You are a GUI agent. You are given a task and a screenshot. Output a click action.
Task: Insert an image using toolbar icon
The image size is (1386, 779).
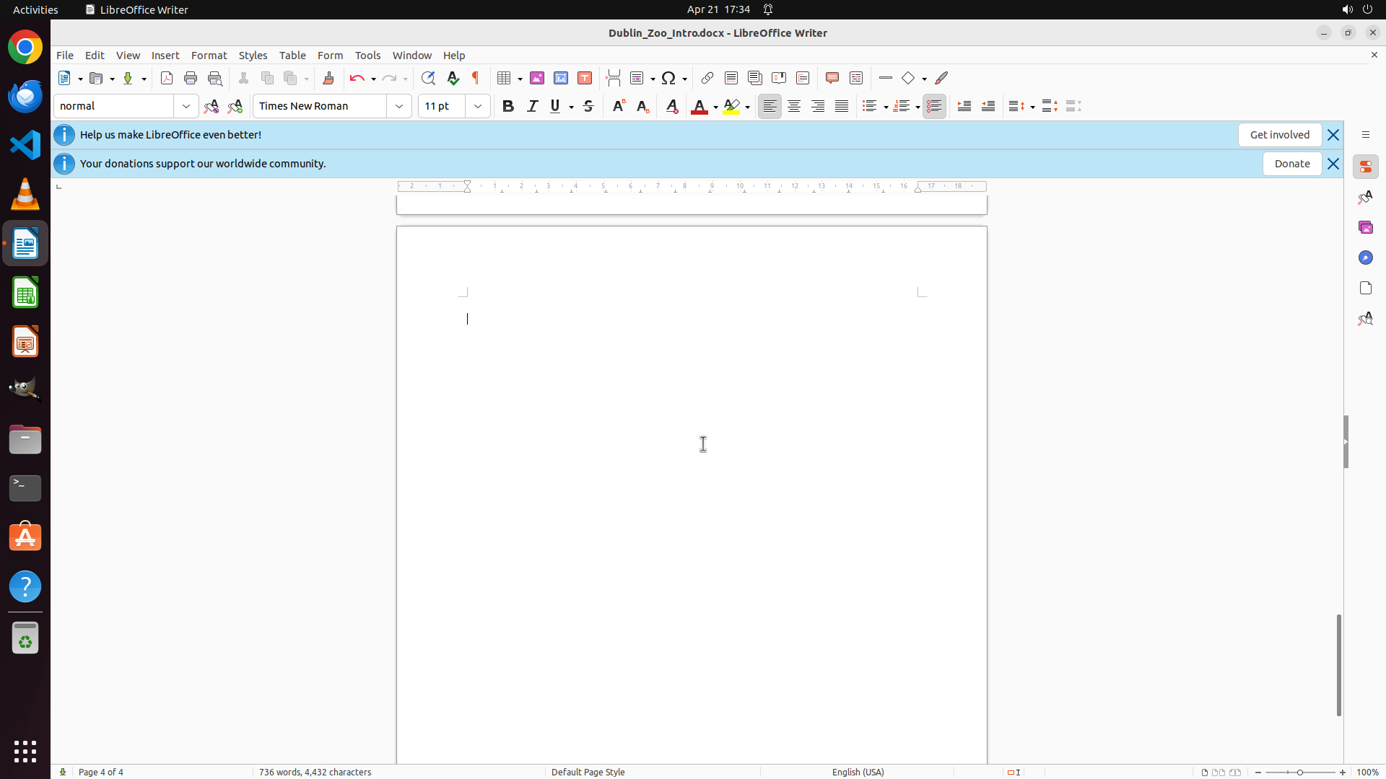coord(537,78)
